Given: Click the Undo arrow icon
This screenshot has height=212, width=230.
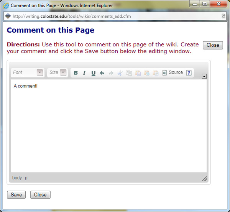Looking at the screenshot, I should tap(102, 73).
